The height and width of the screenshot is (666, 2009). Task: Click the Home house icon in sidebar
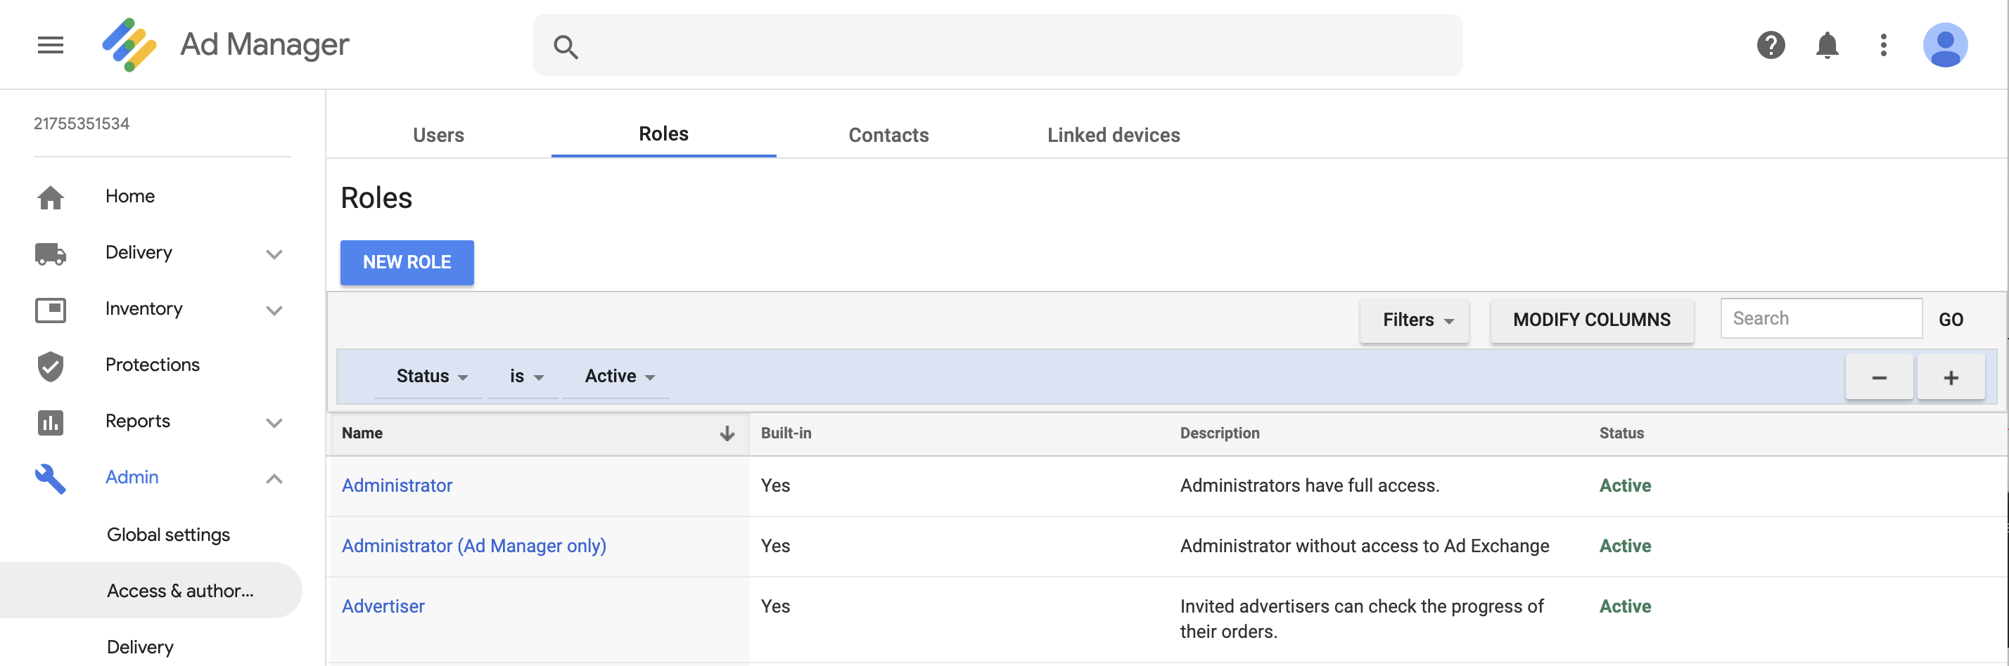[x=51, y=197]
